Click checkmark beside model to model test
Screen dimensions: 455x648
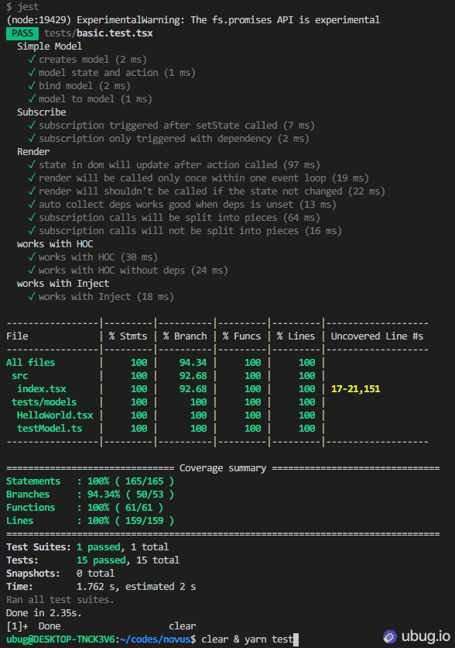pos(32,99)
